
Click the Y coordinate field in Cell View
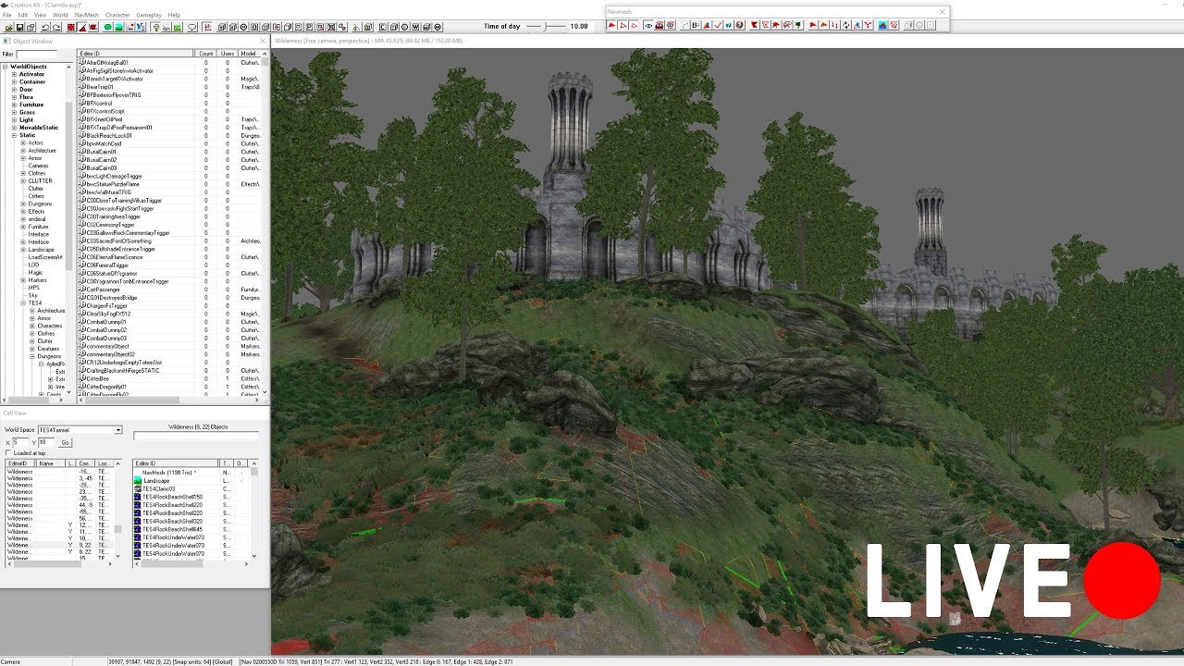click(x=46, y=442)
